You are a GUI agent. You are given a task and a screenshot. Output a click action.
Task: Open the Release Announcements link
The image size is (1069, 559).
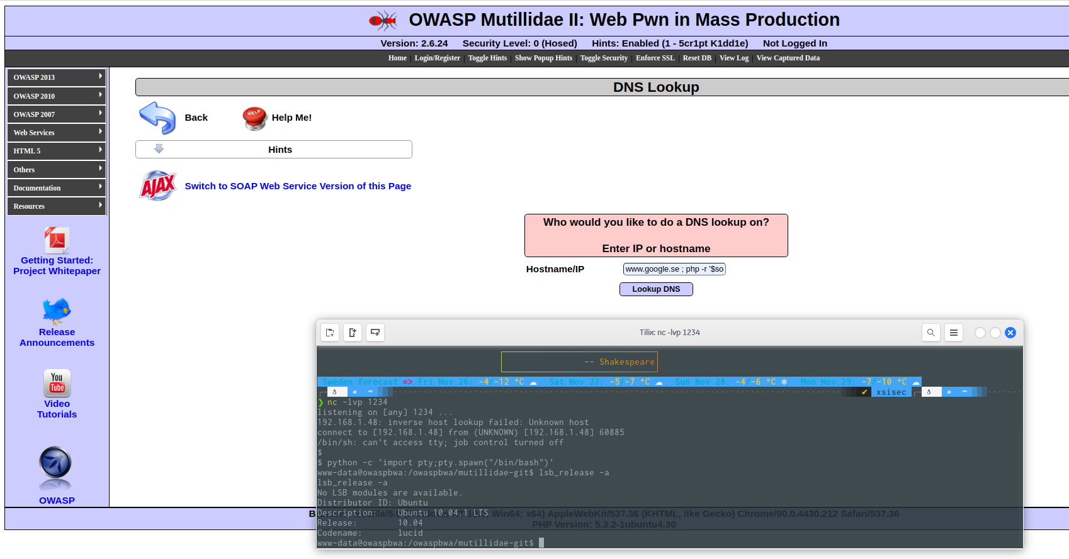click(57, 338)
